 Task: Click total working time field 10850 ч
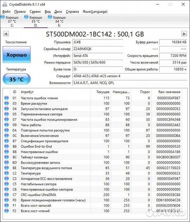tap(173, 69)
